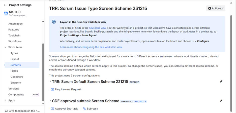Open Automation in the sidebar

pos(15,24)
